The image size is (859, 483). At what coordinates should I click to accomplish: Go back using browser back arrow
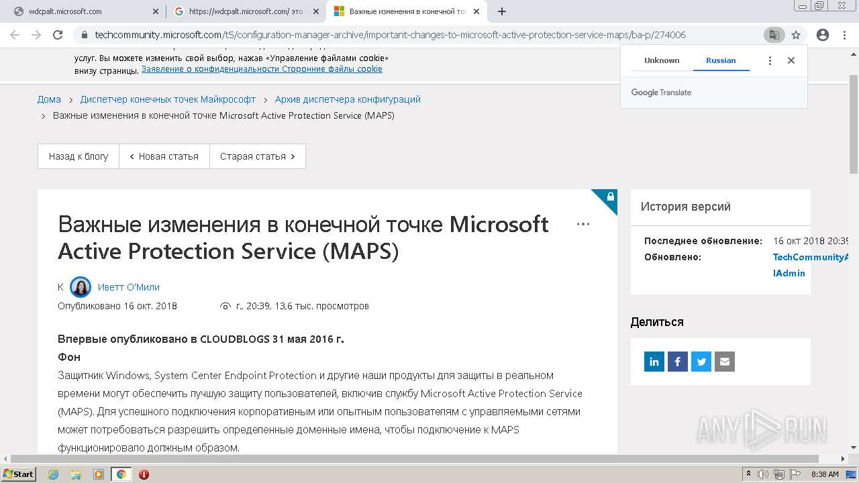pyautogui.click(x=14, y=35)
